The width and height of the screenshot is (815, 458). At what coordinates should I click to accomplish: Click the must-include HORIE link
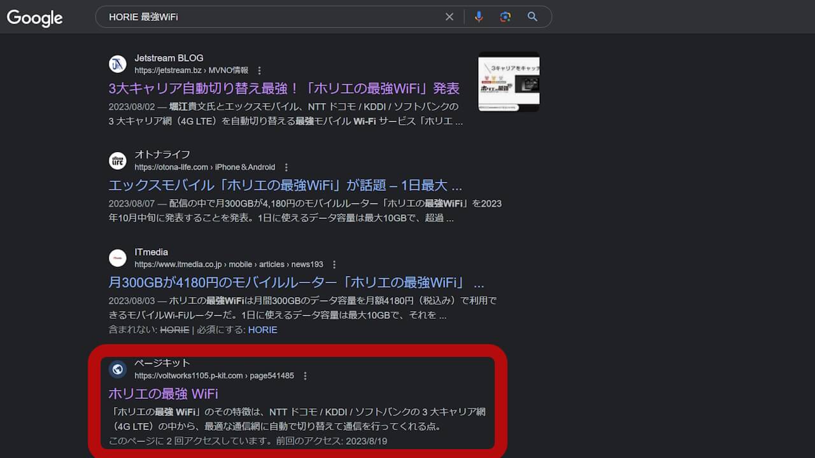262,330
